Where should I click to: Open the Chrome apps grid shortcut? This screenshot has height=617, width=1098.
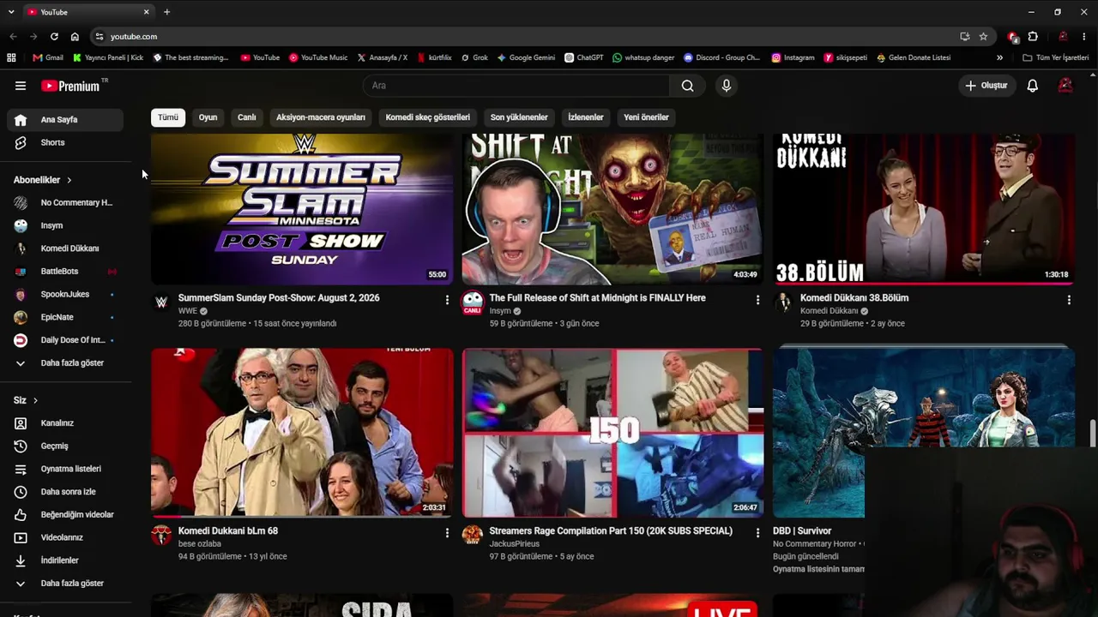[x=11, y=57]
